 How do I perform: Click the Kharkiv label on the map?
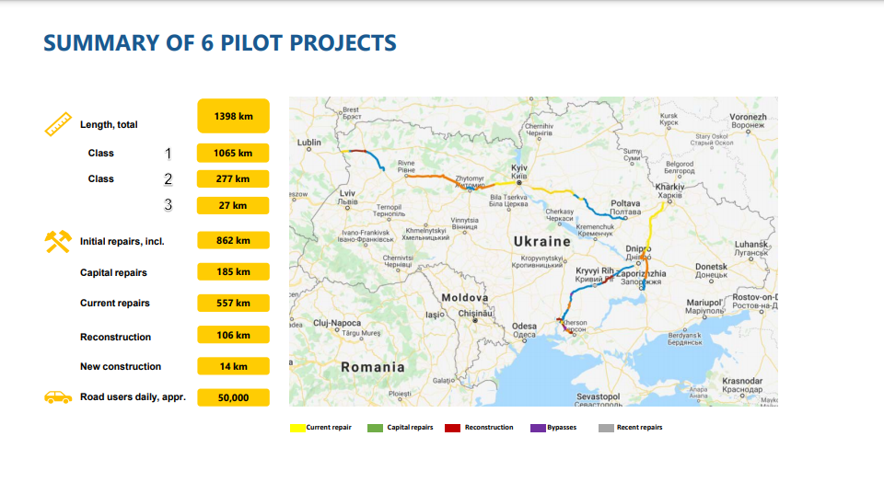[670, 188]
